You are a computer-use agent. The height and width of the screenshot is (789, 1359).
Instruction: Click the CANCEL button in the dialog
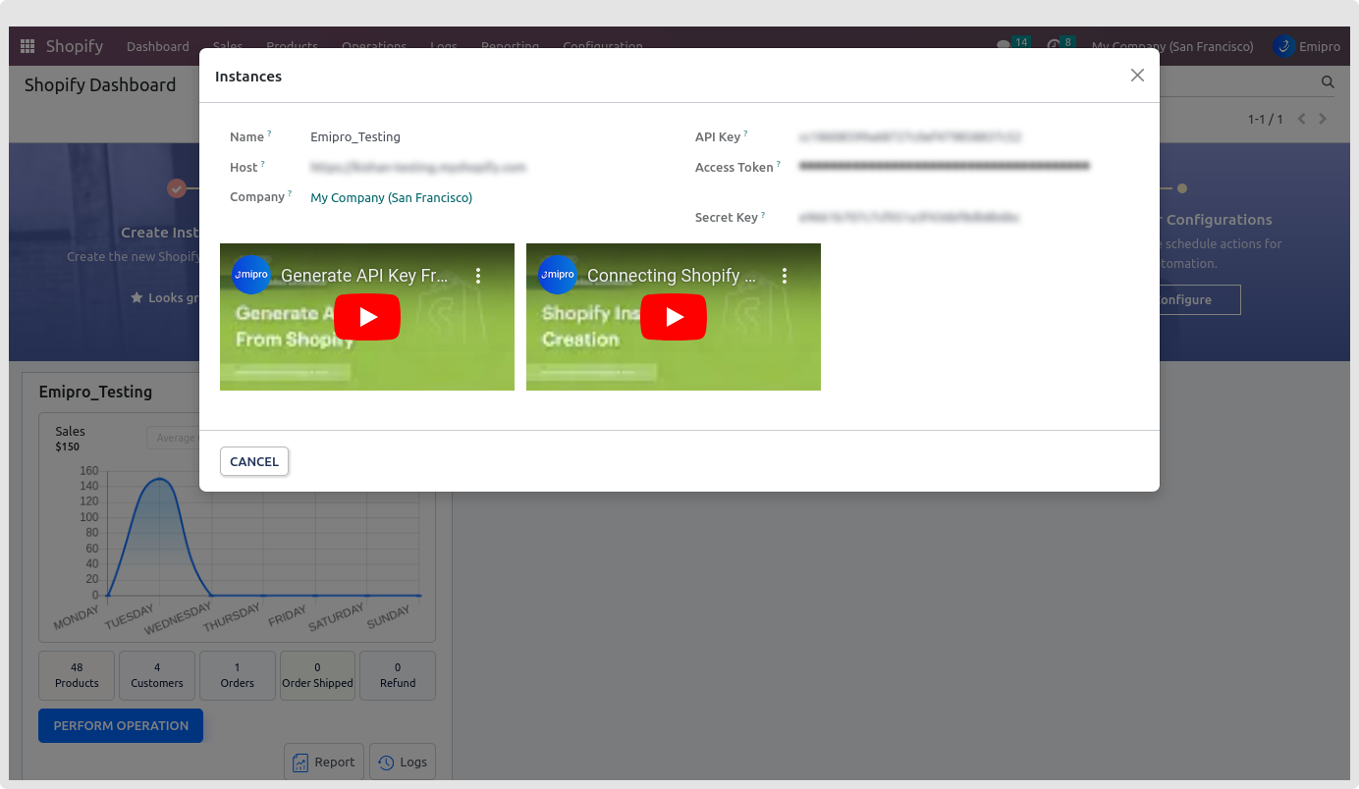[254, 461]
